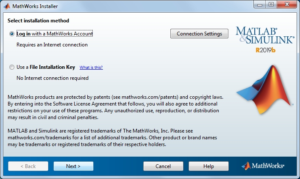Maximize the installer window
Screen dimensions: 300x179
(x=271, y=5)
